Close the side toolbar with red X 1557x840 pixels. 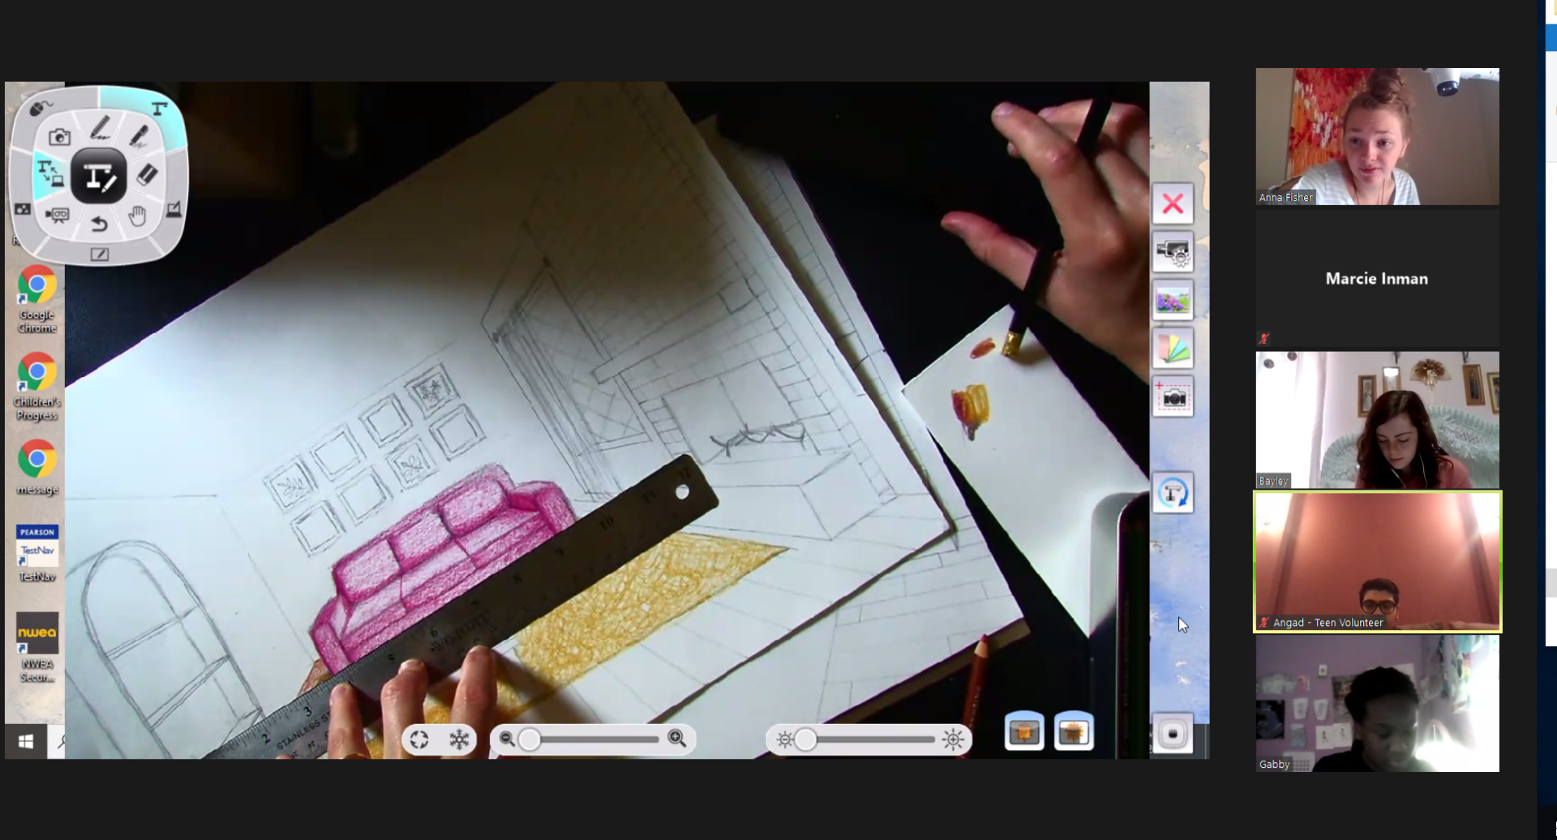click(1173, 204)
